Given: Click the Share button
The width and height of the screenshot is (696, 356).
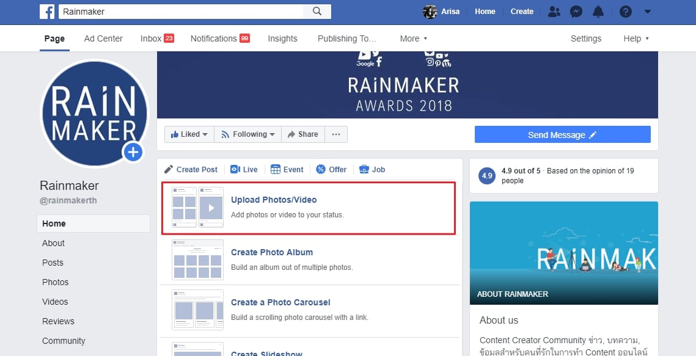Looking at the screenshot, I should [302, 134].
